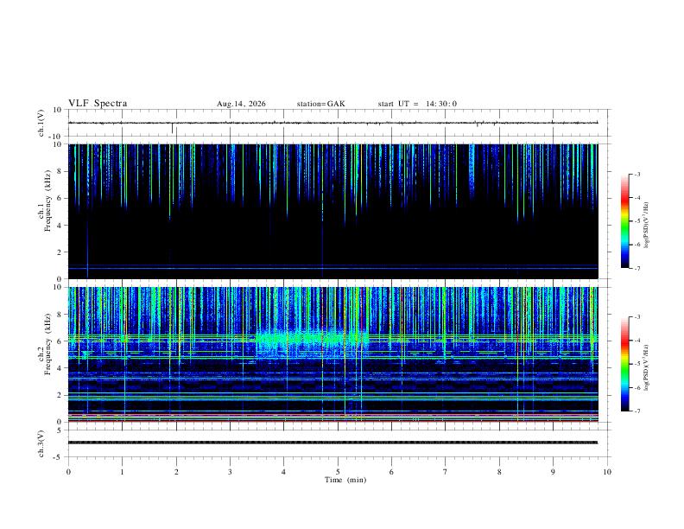Click the station=GAK label

[x=320, y=104]
